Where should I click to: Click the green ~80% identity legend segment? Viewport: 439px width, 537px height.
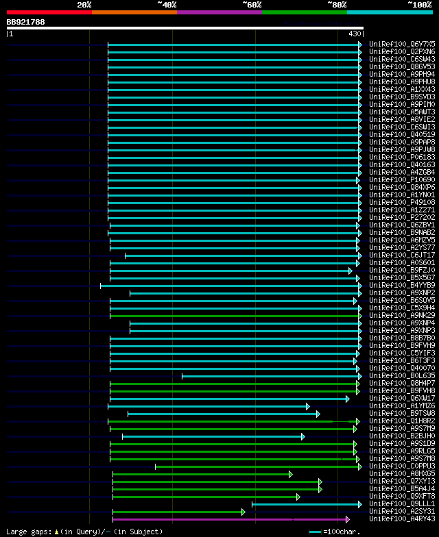305,12
